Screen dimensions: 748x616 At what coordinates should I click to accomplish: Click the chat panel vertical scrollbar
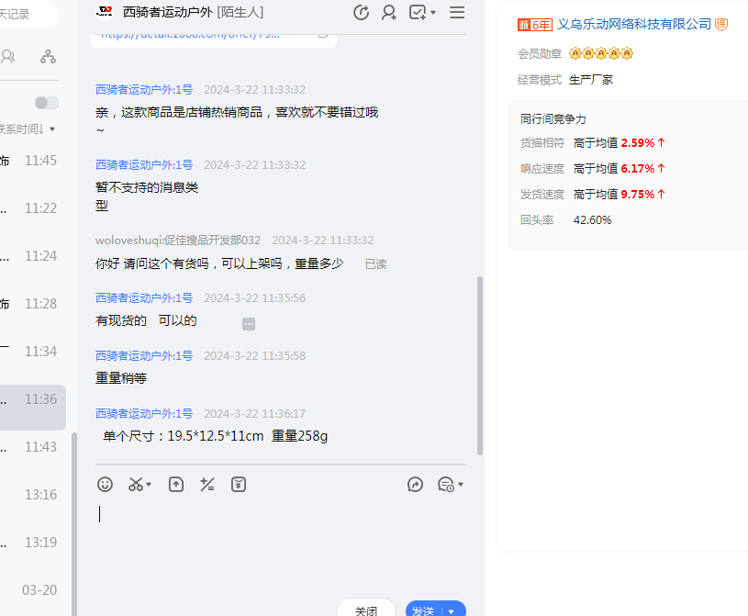point(479,365)
